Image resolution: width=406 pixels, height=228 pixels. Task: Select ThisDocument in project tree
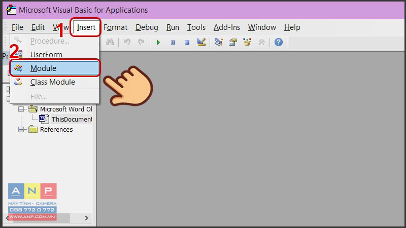pyautogui.click(x=72, y=119)
